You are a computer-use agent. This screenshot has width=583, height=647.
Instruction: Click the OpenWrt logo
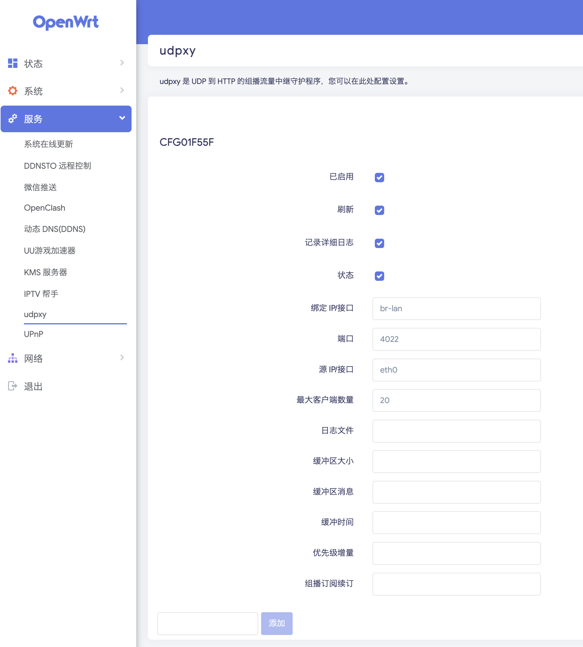[66, 22]
